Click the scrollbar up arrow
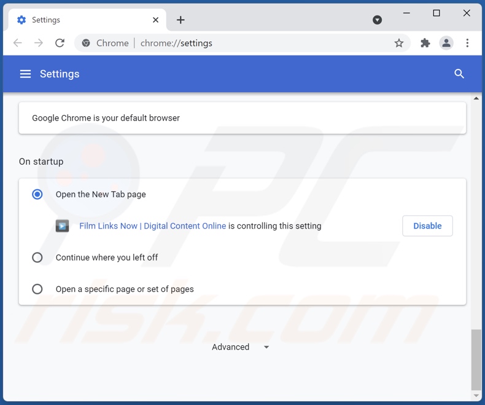This screenshot has height=405, width=485. pyautogui.click(x=476, y=98)
